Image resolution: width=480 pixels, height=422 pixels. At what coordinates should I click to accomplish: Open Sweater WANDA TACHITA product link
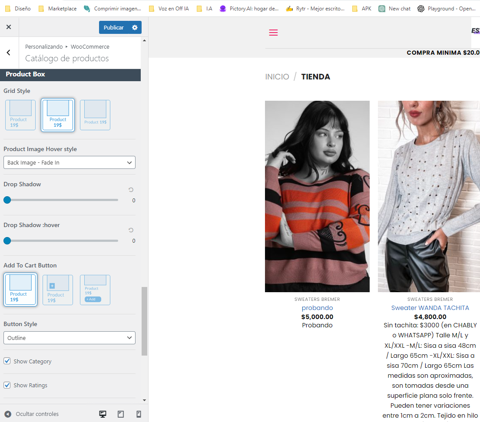coord(430,308)
